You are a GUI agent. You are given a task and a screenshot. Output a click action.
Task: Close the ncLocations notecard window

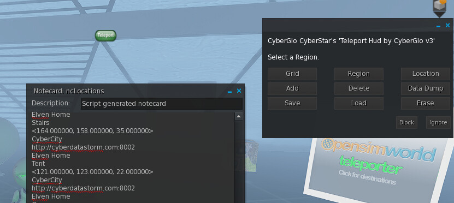[x=239, y=91]
